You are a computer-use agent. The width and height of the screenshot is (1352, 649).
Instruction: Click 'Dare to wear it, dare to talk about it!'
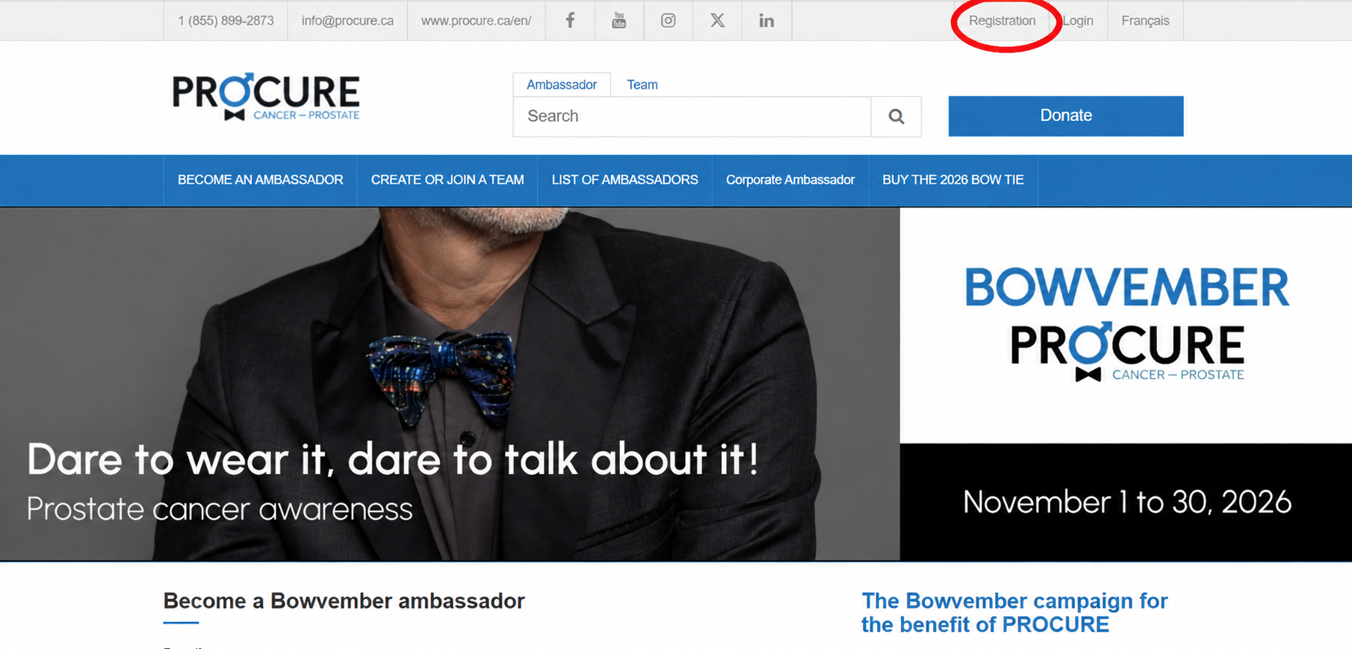click(393, 459)
